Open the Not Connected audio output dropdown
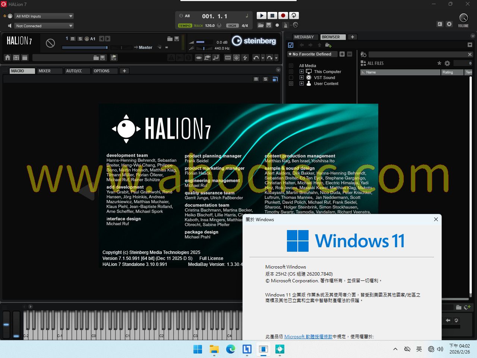477x358 pixels. (44, 26)
